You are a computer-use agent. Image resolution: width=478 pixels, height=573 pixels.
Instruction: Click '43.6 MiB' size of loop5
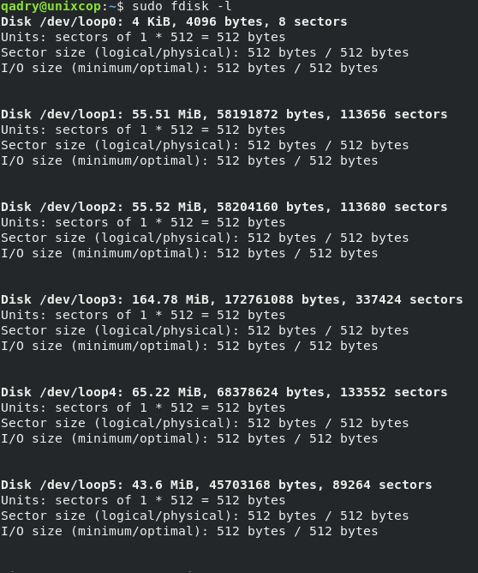point(163,485)
